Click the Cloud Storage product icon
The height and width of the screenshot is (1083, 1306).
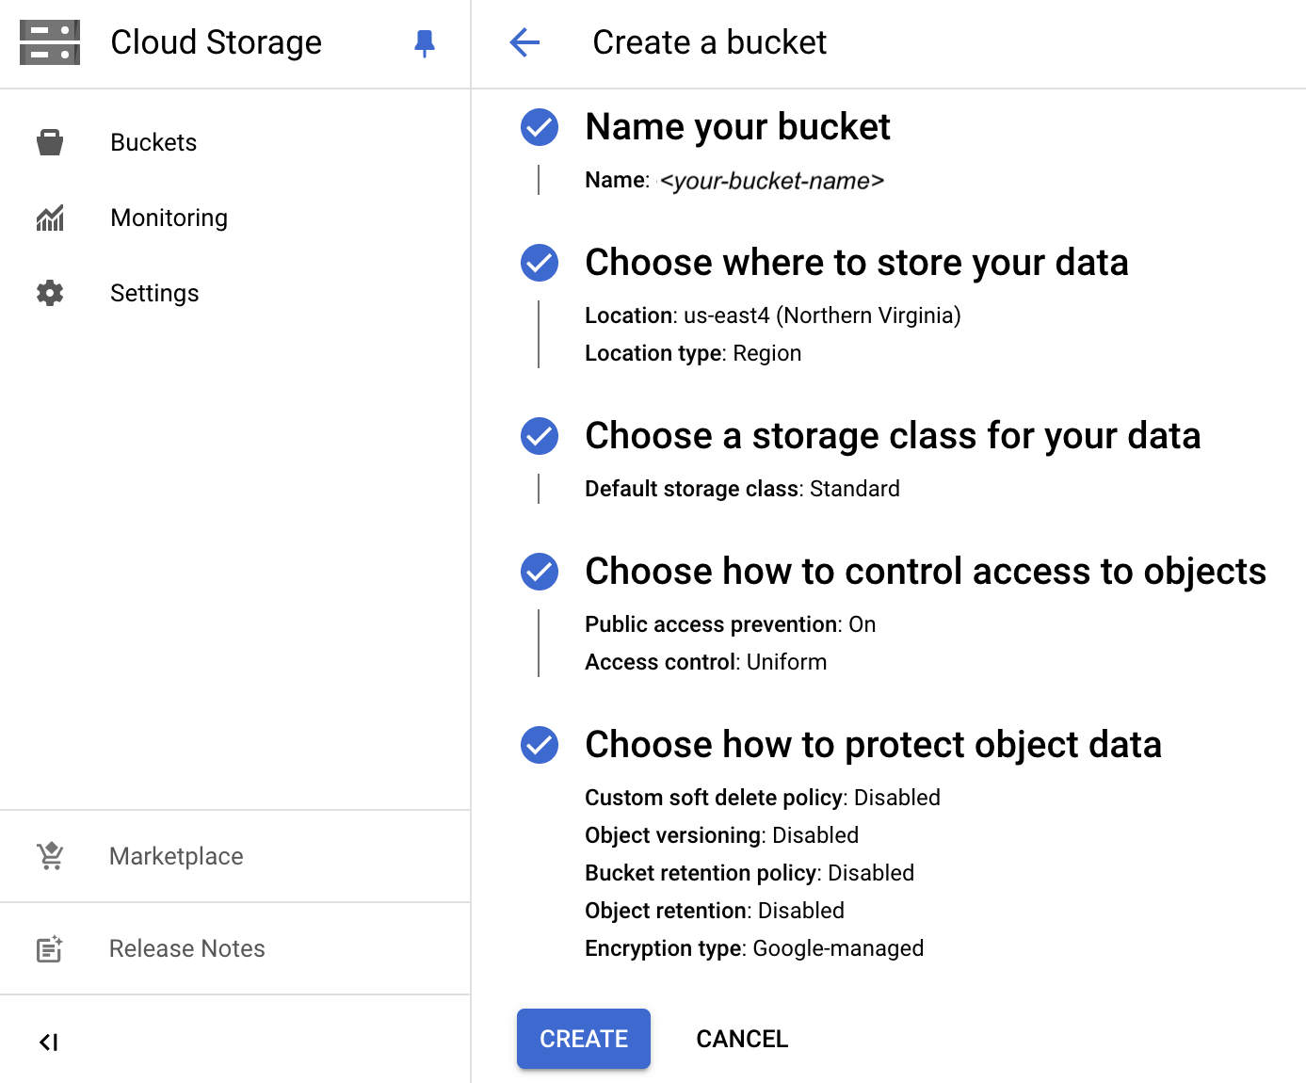click(50, 42)
